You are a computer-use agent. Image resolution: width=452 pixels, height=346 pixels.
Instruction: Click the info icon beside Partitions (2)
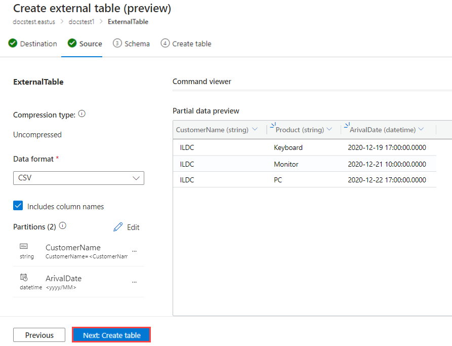click(62, 225)
